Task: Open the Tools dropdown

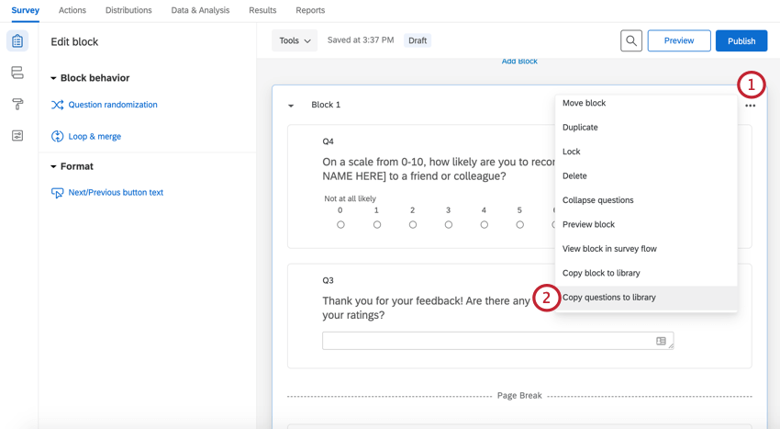Action: point(295,40)
